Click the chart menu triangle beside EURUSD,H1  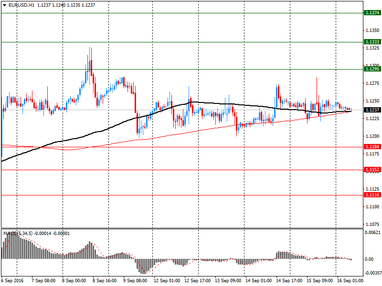(x=4, y=5)
